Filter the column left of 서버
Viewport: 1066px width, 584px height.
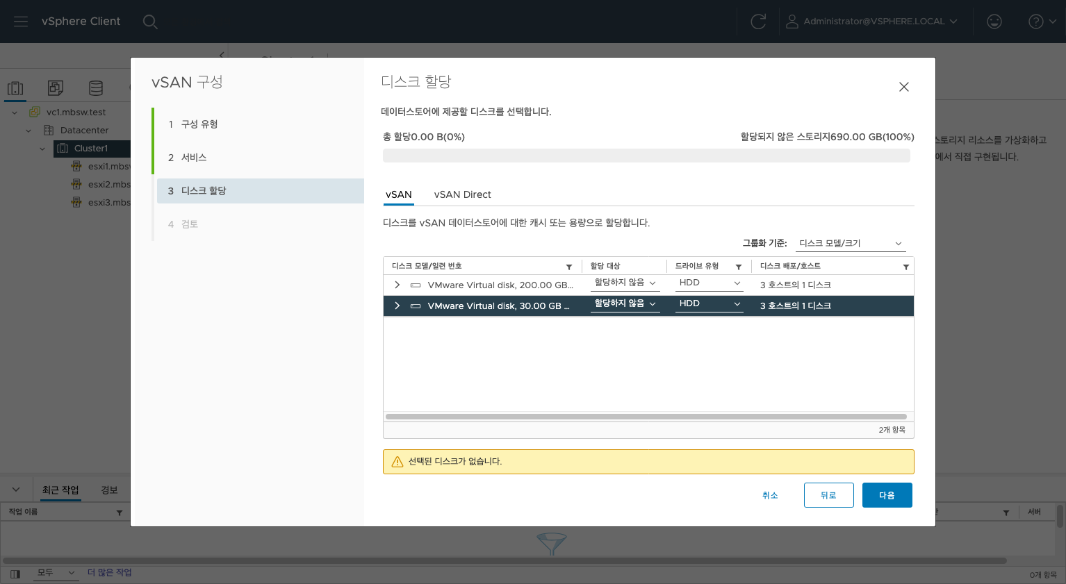click(x=1006, y=512)
